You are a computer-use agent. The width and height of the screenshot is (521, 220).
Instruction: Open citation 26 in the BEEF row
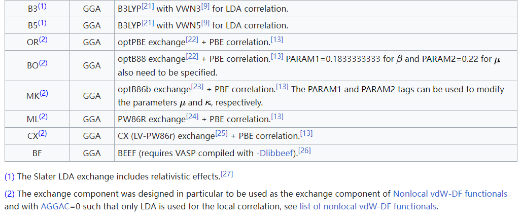click(304, 150)
